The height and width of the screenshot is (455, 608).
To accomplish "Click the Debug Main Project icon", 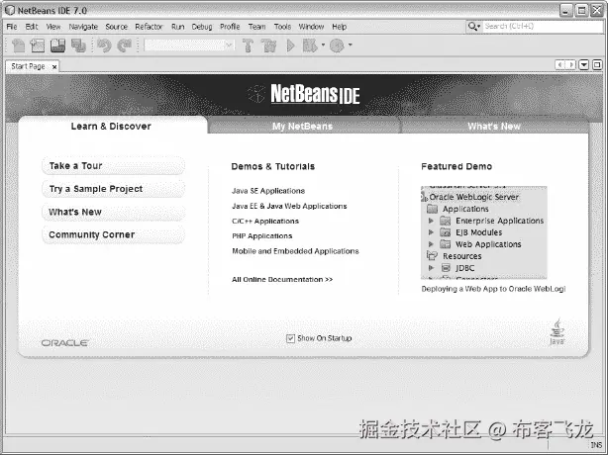I will tap(310, 45).
